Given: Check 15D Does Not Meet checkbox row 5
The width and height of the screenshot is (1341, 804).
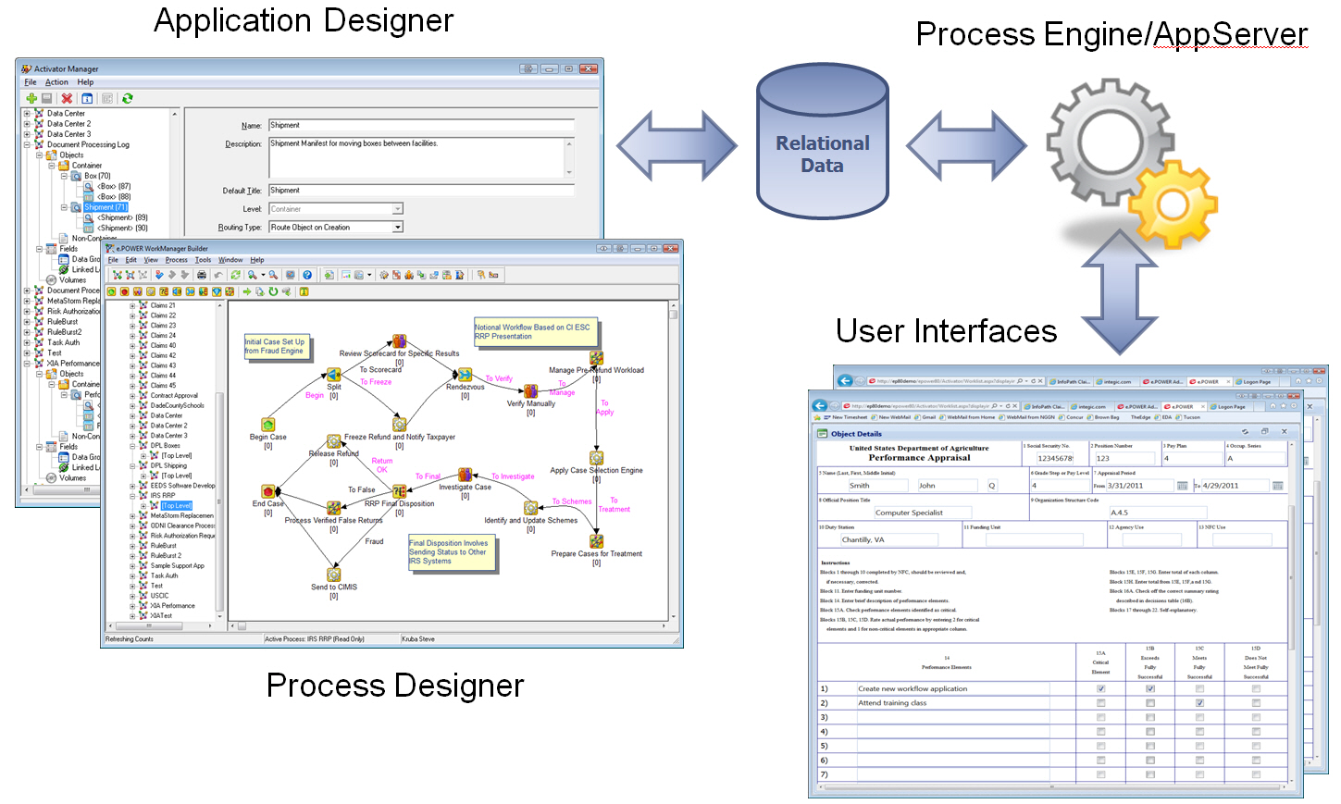Looking at the screenshot, I should point(1256,746).
